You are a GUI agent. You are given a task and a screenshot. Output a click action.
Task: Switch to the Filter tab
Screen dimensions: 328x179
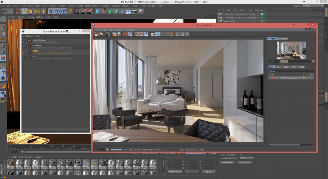click(x=294, y=67)
